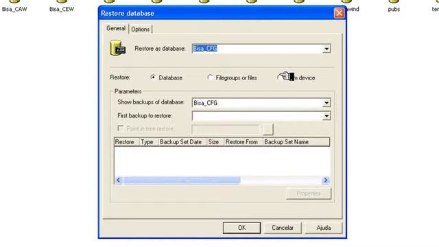Expand the Show backups of database dropdown
The height and width of the screenshot is (247, 439).
tap(327, 103)
